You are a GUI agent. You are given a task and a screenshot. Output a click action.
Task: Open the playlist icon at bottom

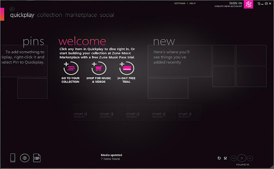(x=37, y=158)
